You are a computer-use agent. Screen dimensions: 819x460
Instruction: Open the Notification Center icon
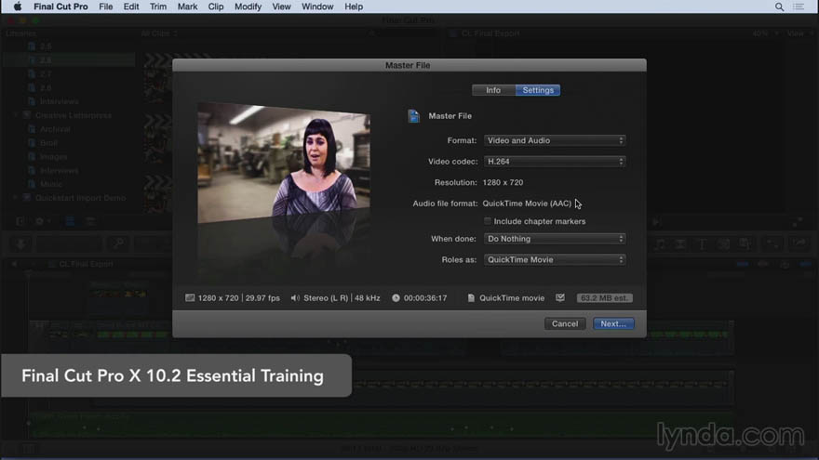[799, 7]
